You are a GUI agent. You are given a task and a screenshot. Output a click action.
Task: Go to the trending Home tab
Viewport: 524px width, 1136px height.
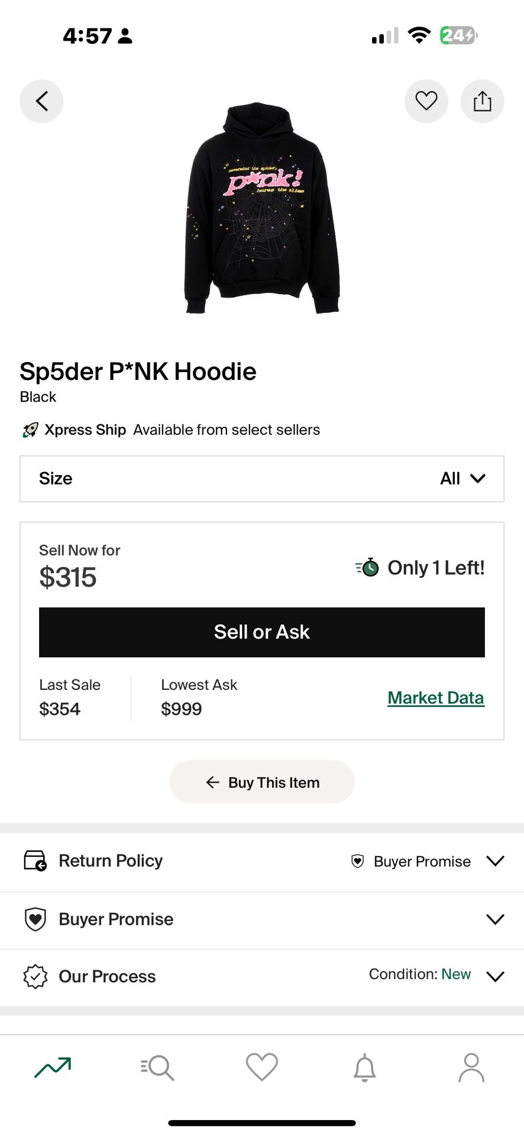[x=53, y=1067]
